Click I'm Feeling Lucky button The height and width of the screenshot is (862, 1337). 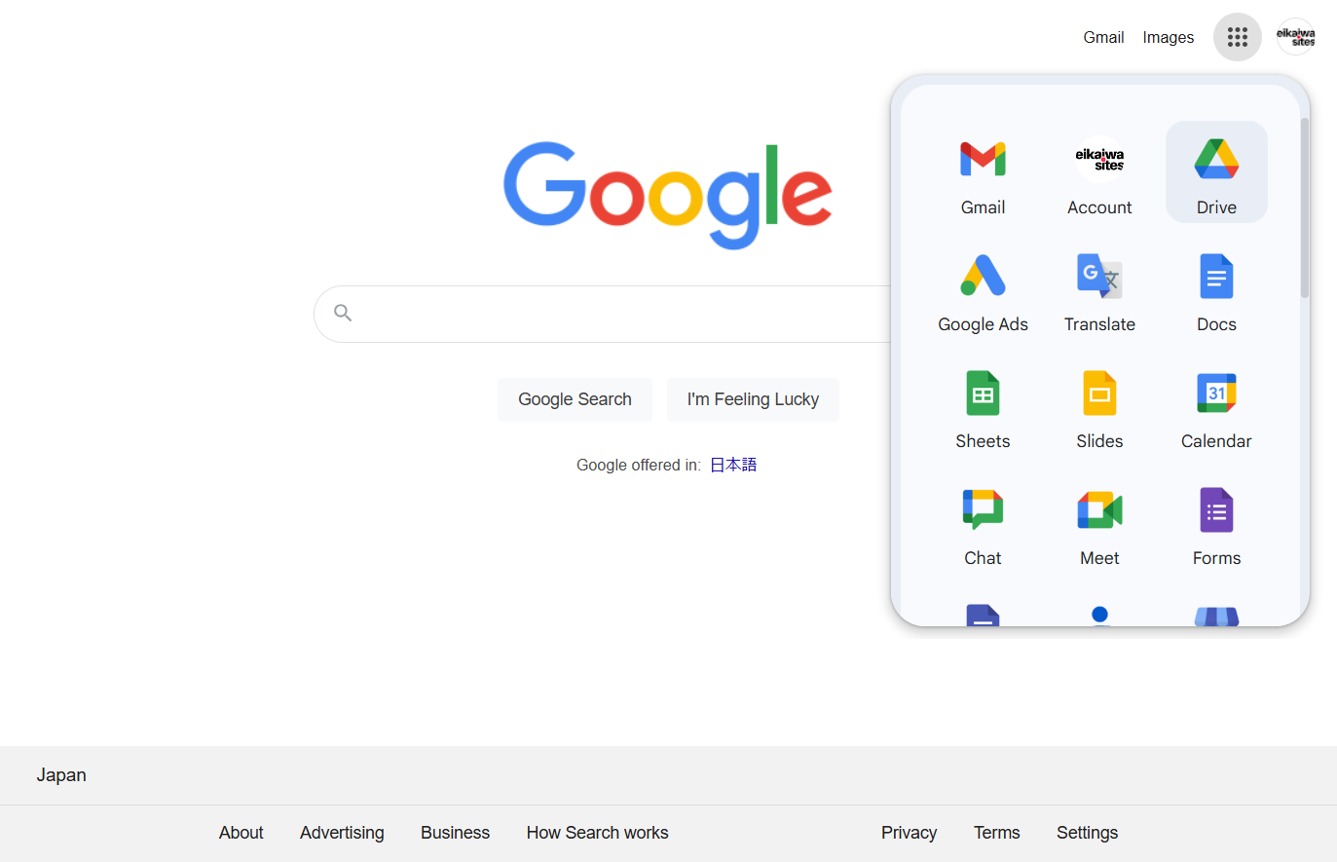pyautogui.click(x=753, y=399)
